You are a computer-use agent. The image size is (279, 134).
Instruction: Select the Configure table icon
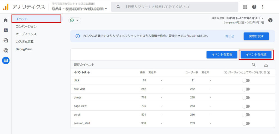6,60
